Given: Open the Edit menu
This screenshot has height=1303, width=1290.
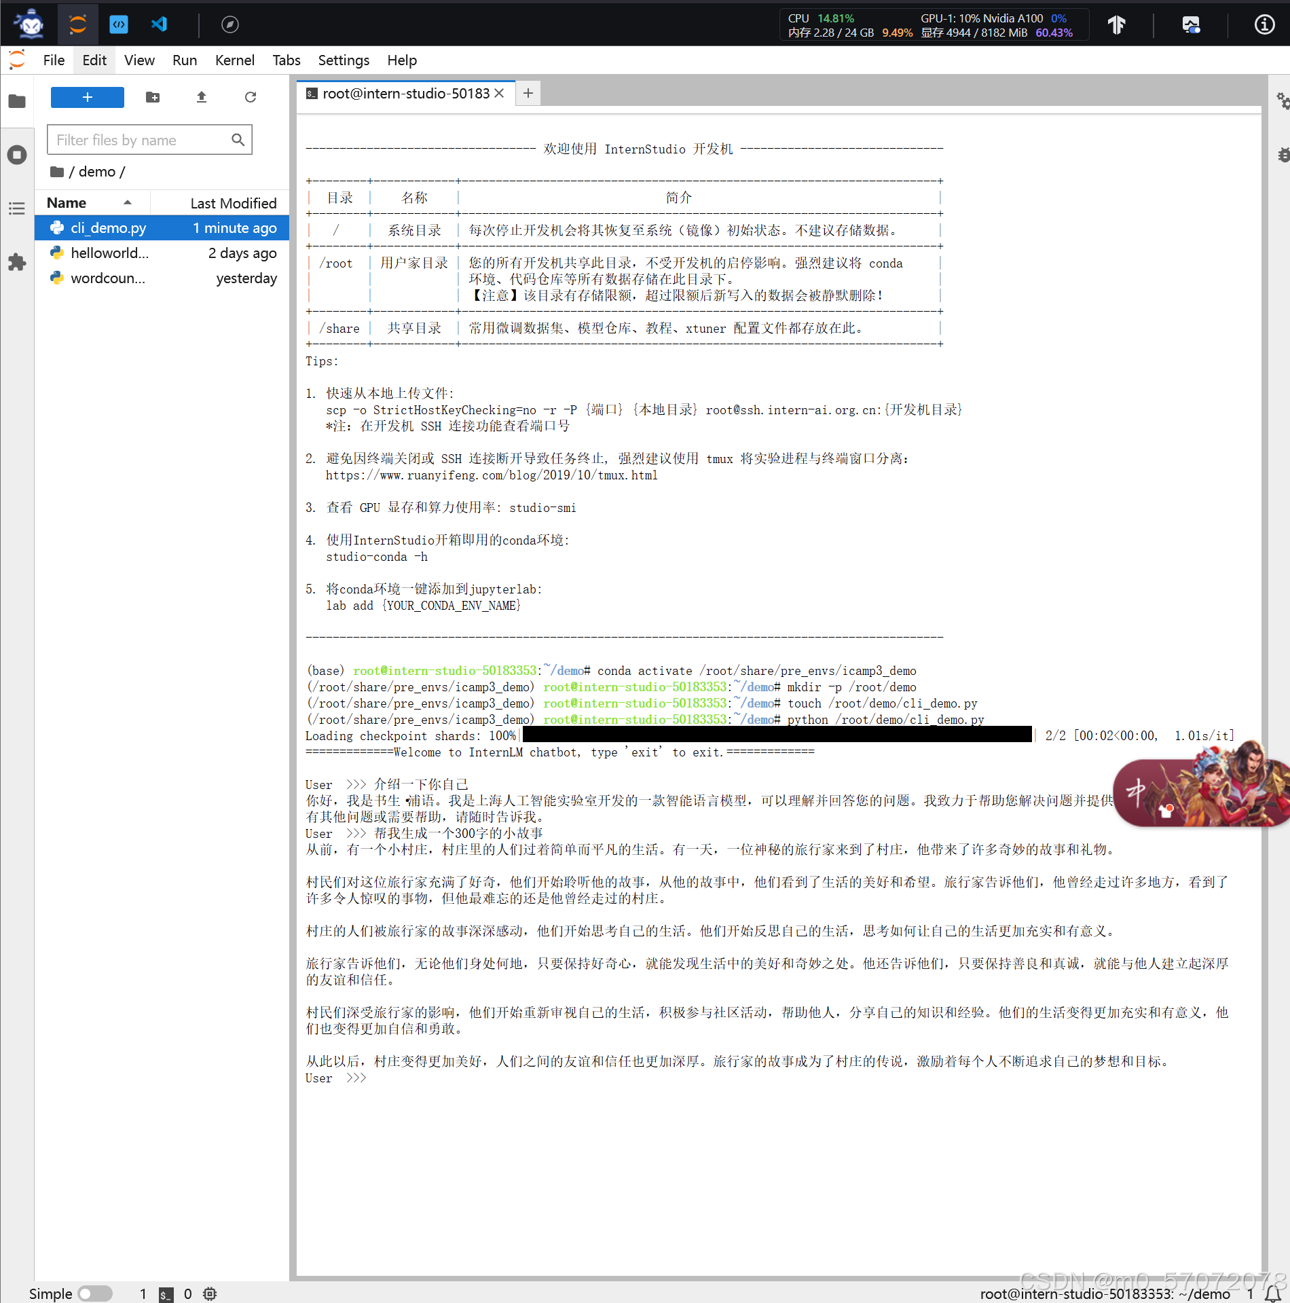Looking at the screenshot, I should pos(94,60).
